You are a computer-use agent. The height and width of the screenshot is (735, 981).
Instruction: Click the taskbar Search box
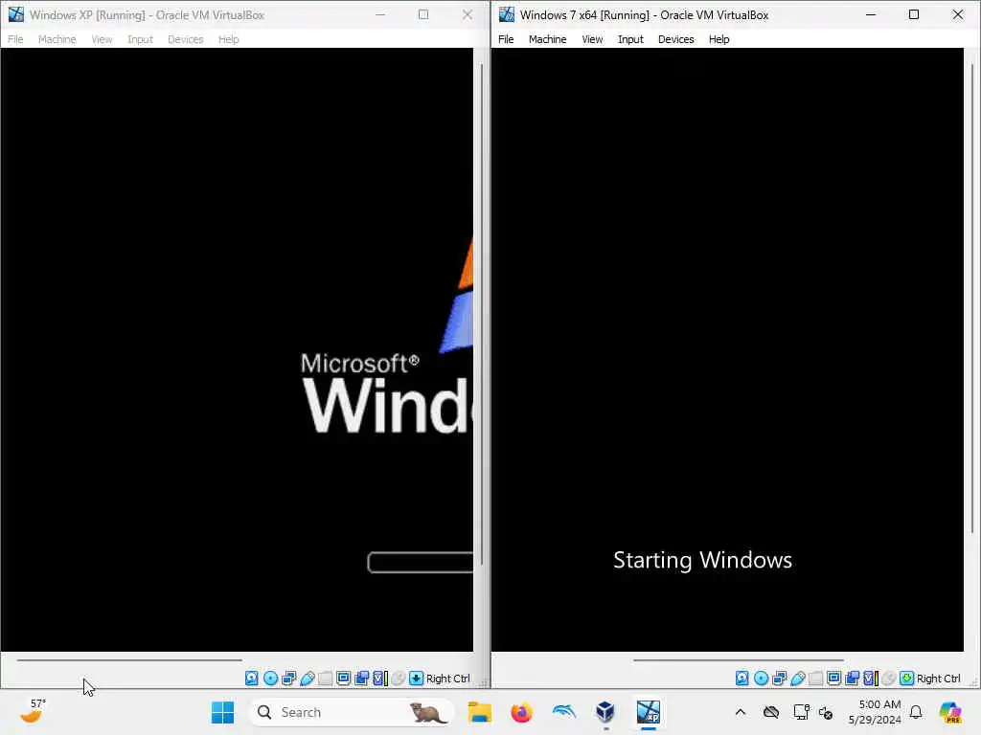click(x=352, y=712)
